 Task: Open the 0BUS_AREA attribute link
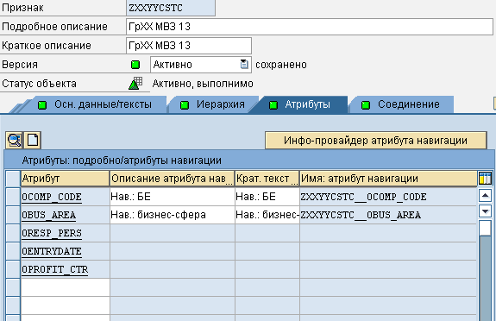point(48,215)
